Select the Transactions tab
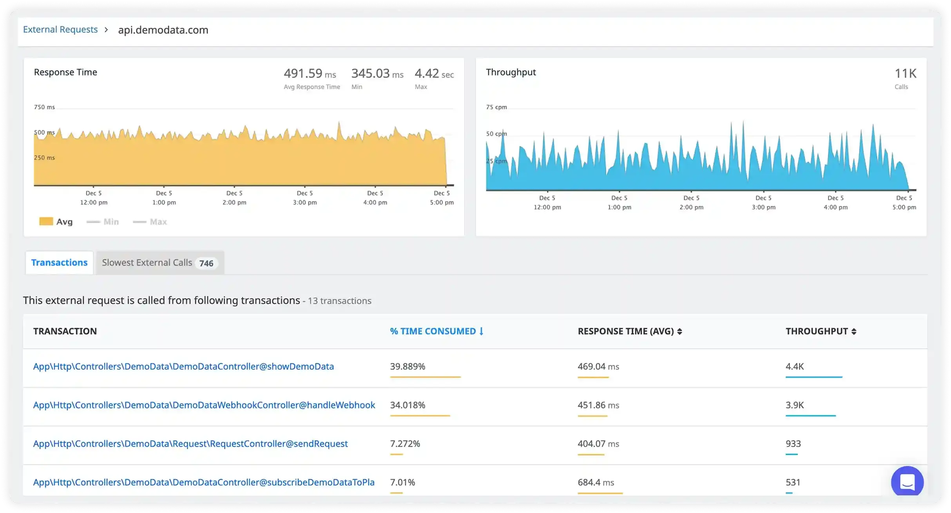The height and width of the screenshot is (513, 951). coord(59,262)
